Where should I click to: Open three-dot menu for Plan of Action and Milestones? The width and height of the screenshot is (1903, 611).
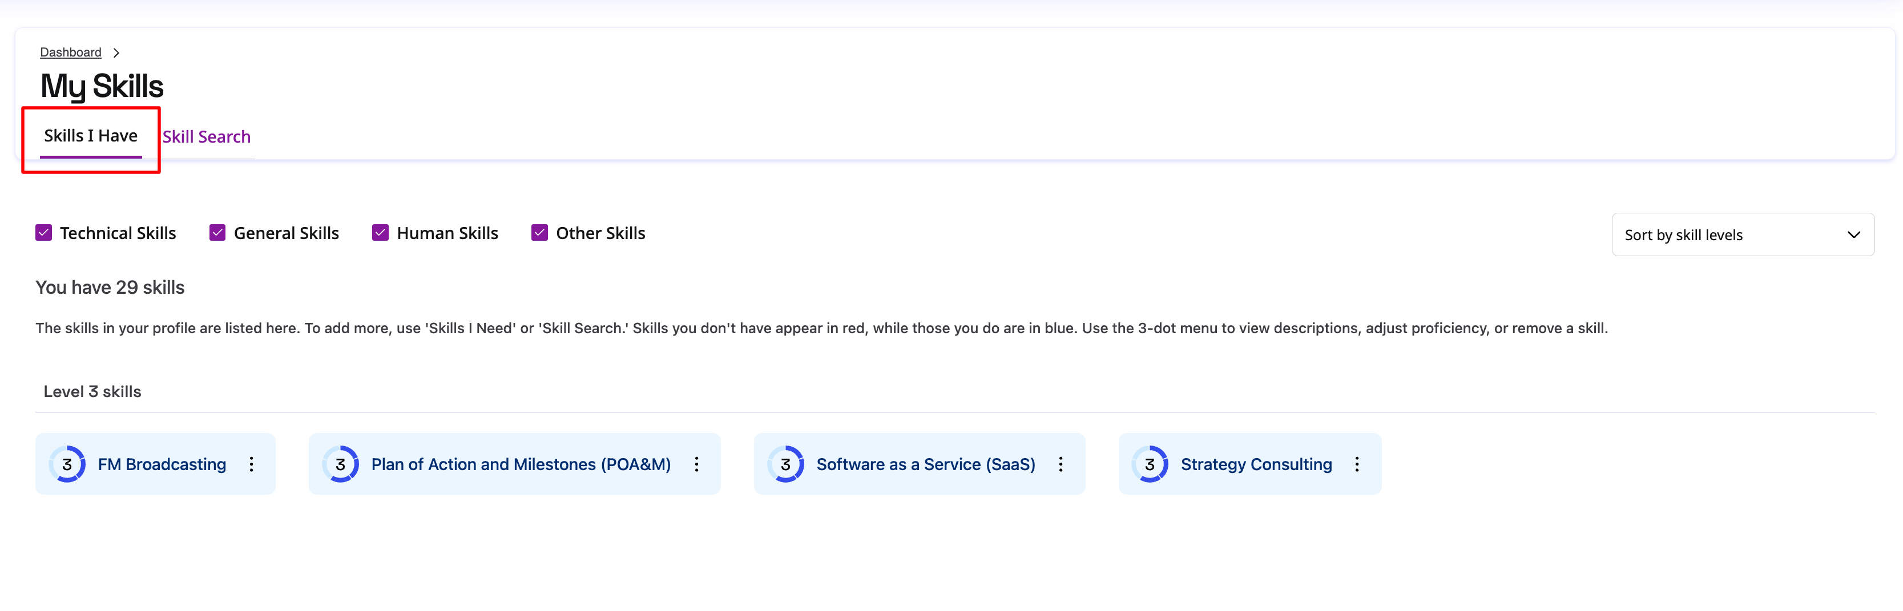696,464
